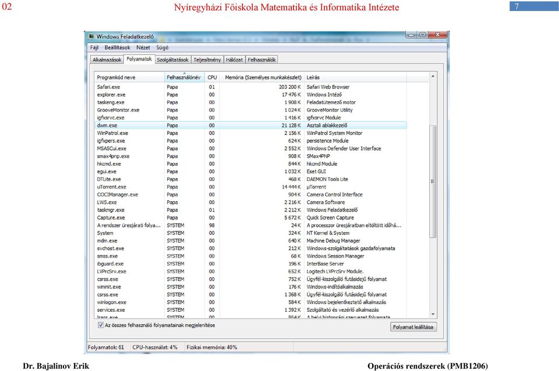This screenshot has width=559, height=371.
Task: Select the svchost.exe process
Action: click(250, 248)
